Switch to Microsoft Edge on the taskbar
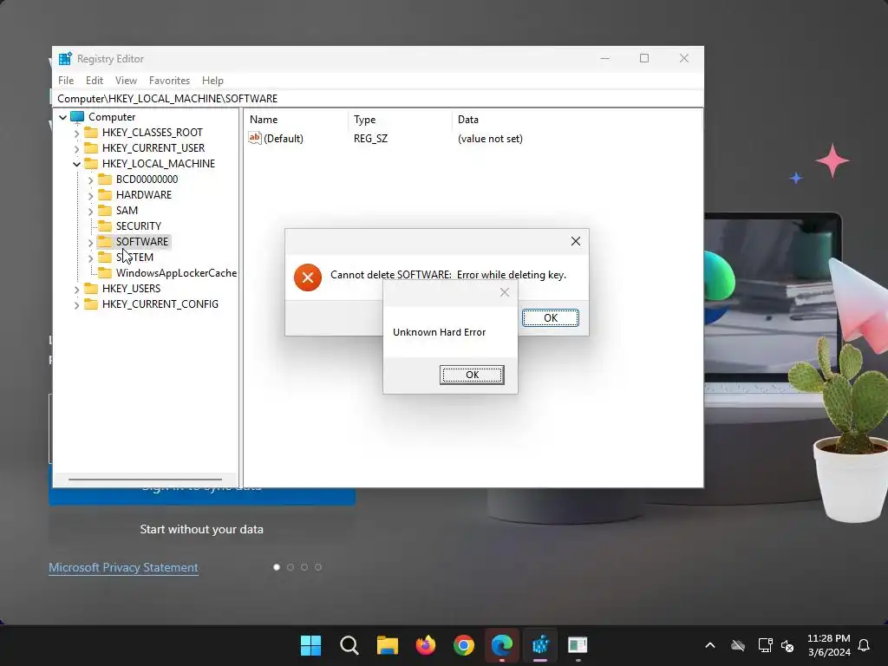The image size is (888, 666). tap(502, 645)
